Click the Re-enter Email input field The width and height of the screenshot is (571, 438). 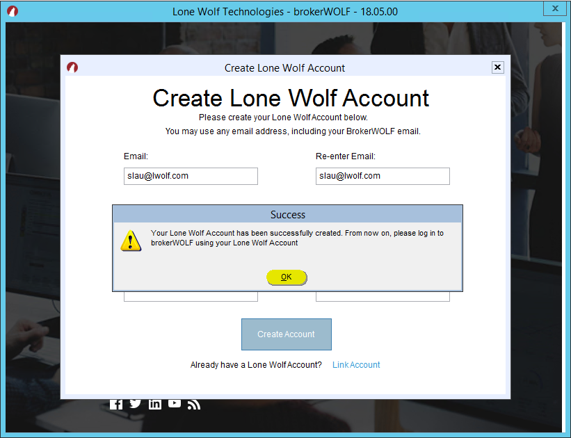[383, 176]
